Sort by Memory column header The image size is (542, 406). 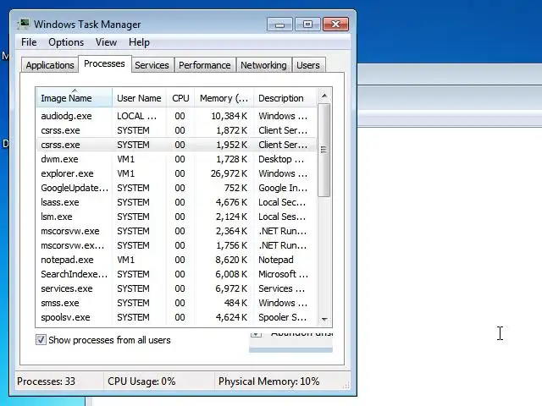[224, 98]
